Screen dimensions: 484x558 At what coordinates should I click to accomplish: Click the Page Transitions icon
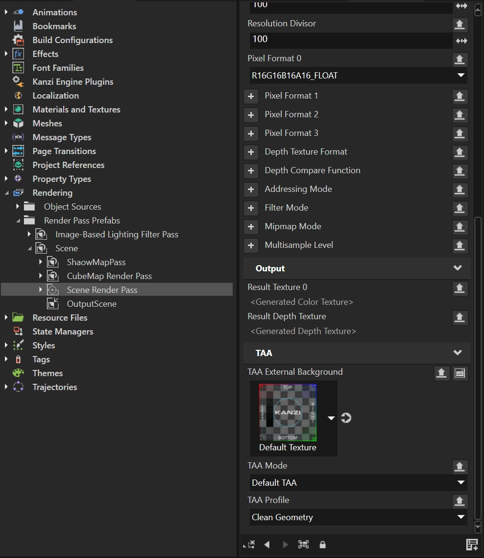point(18,151)
